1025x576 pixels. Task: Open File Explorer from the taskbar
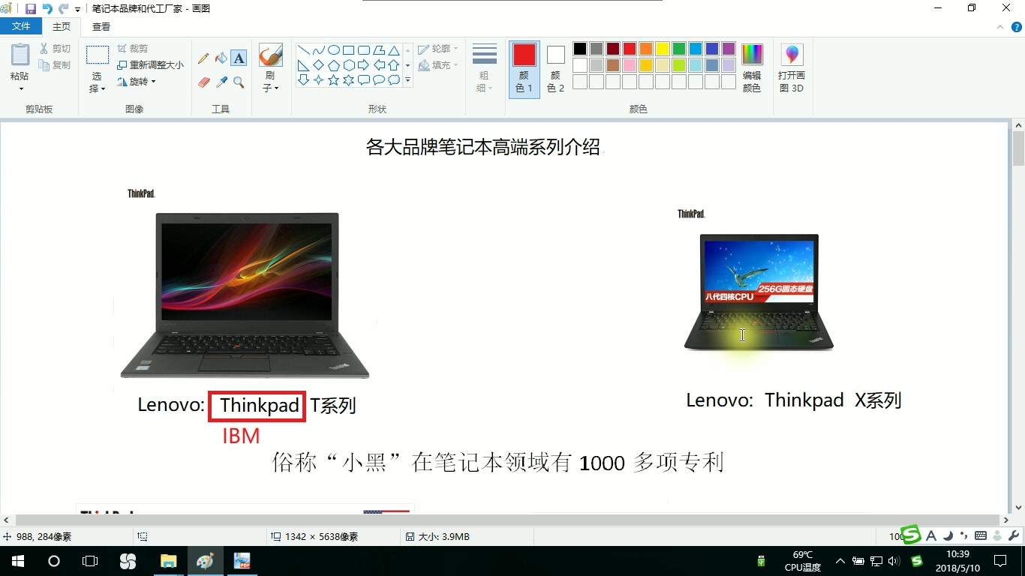click(168, 561)
